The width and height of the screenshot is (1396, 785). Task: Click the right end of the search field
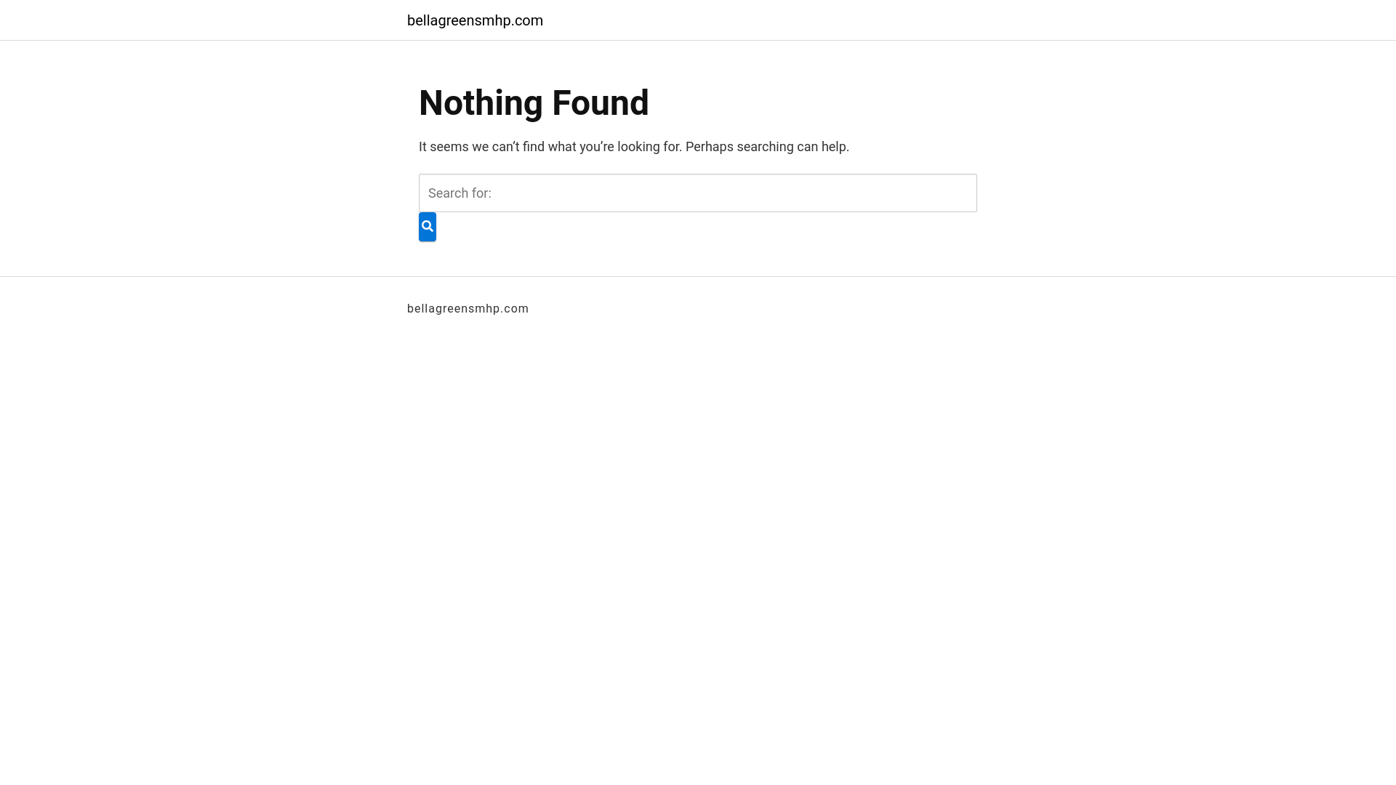click(x=960, y=193)
